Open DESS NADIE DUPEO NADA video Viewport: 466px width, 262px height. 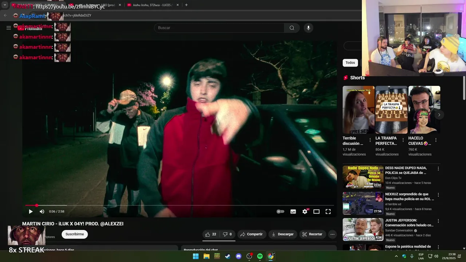tap(406, 170)
